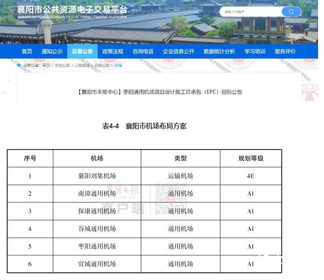Screen dimensions: 324x280
Task: Click the home icon in breadcrumb
Action: [19, 65]
